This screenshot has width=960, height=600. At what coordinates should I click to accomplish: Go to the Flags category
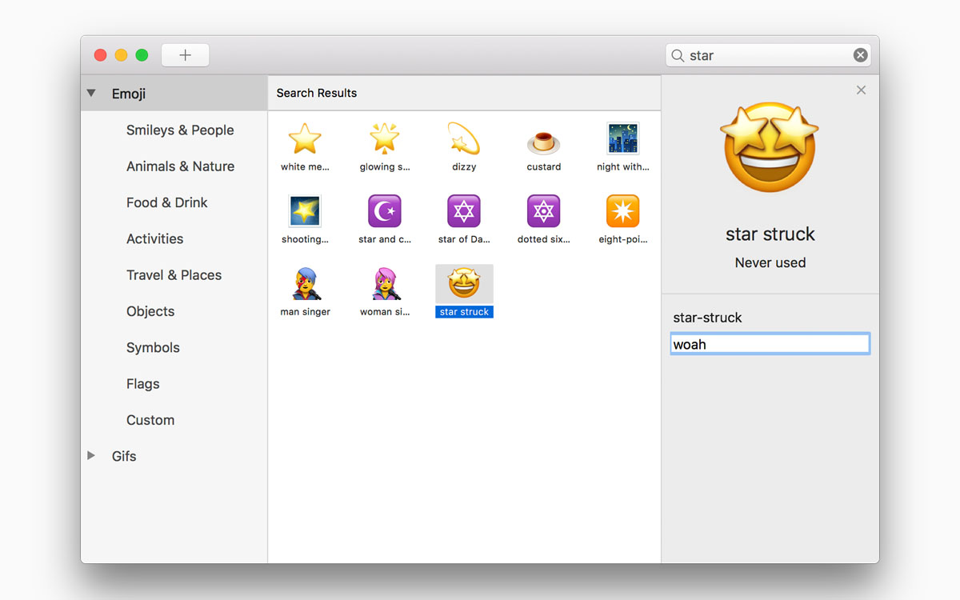point(143,384)
